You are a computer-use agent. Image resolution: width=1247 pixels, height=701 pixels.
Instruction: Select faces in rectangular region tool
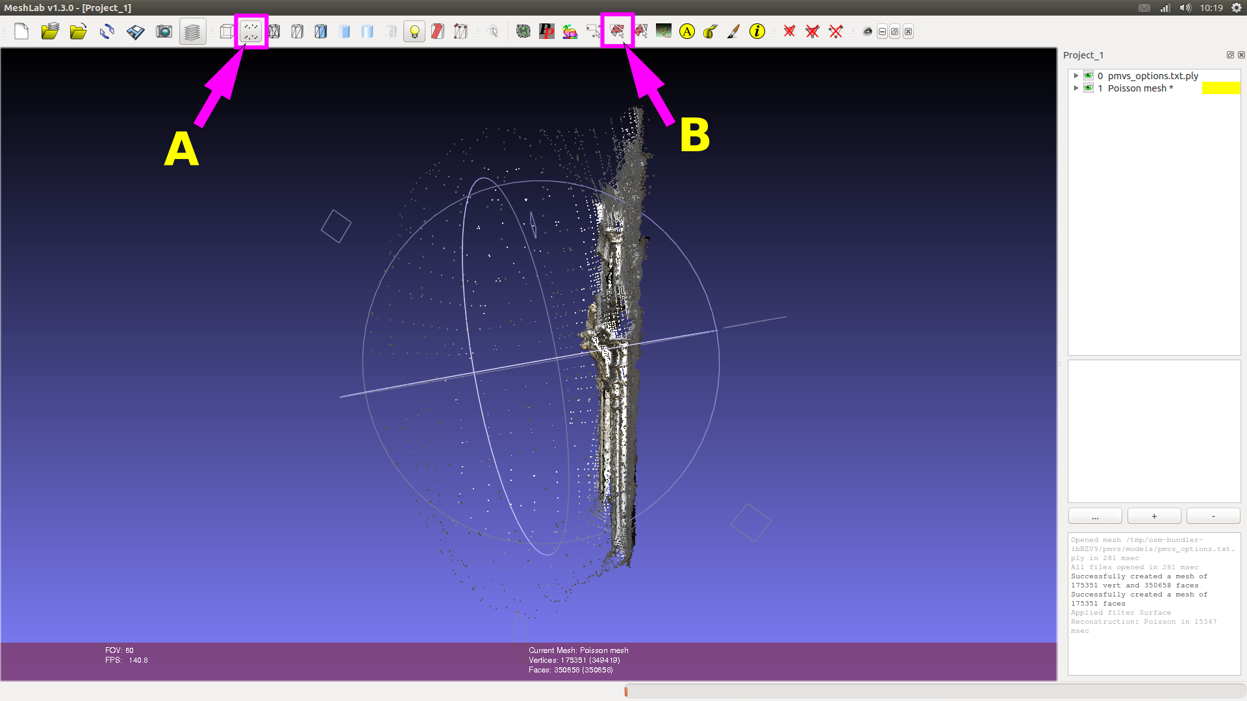[x=617, y=31]
